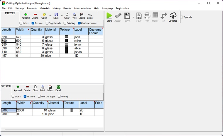Image resolution: width=223 pixels, height=136 pixels.
Task: Click the XY arrows icon
Action: point(164,17)
